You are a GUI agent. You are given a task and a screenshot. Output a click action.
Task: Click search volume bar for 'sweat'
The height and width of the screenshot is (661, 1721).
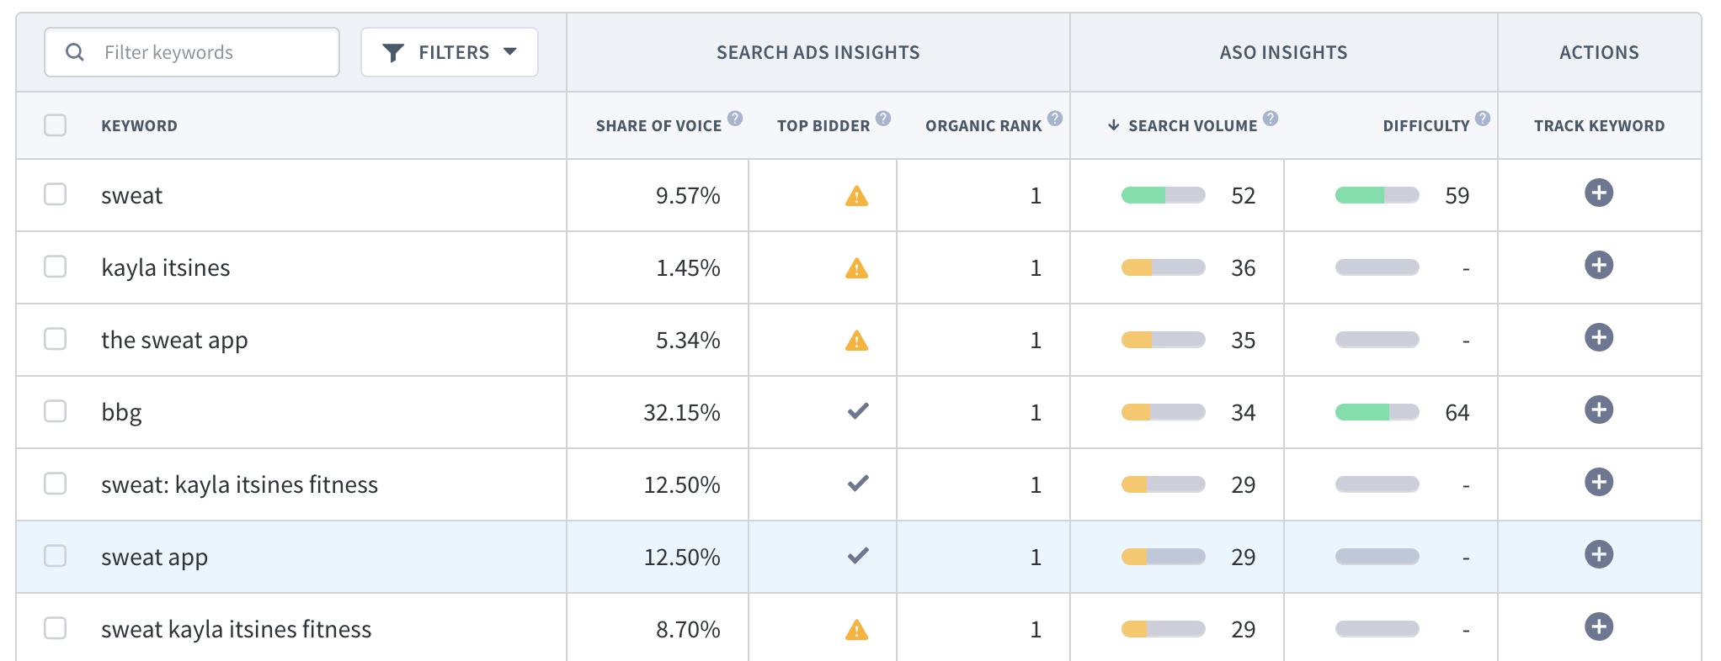click(1163, 196)
